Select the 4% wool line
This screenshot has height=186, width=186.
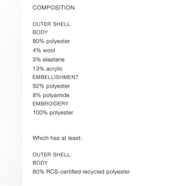44,50
